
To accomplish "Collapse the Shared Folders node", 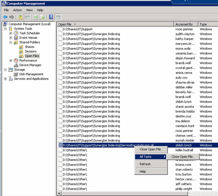I will (11, 42).
